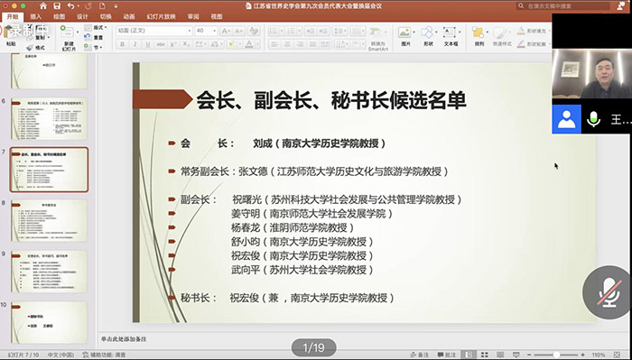The height and width of the screenshot is (360, 632).
Task: Toggle superscript formatting
Action: coord(173,44)
